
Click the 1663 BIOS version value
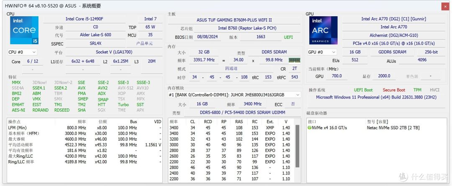coord(261,37)
